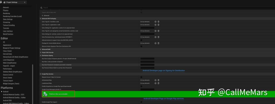
Task: Open Android Material Quality - Vulkan
Action: [x=14, y=97]
